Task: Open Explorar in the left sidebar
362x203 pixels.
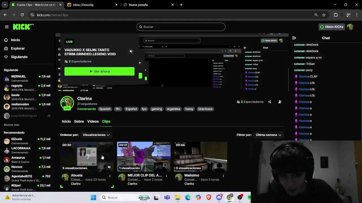Action: (18, 48)
